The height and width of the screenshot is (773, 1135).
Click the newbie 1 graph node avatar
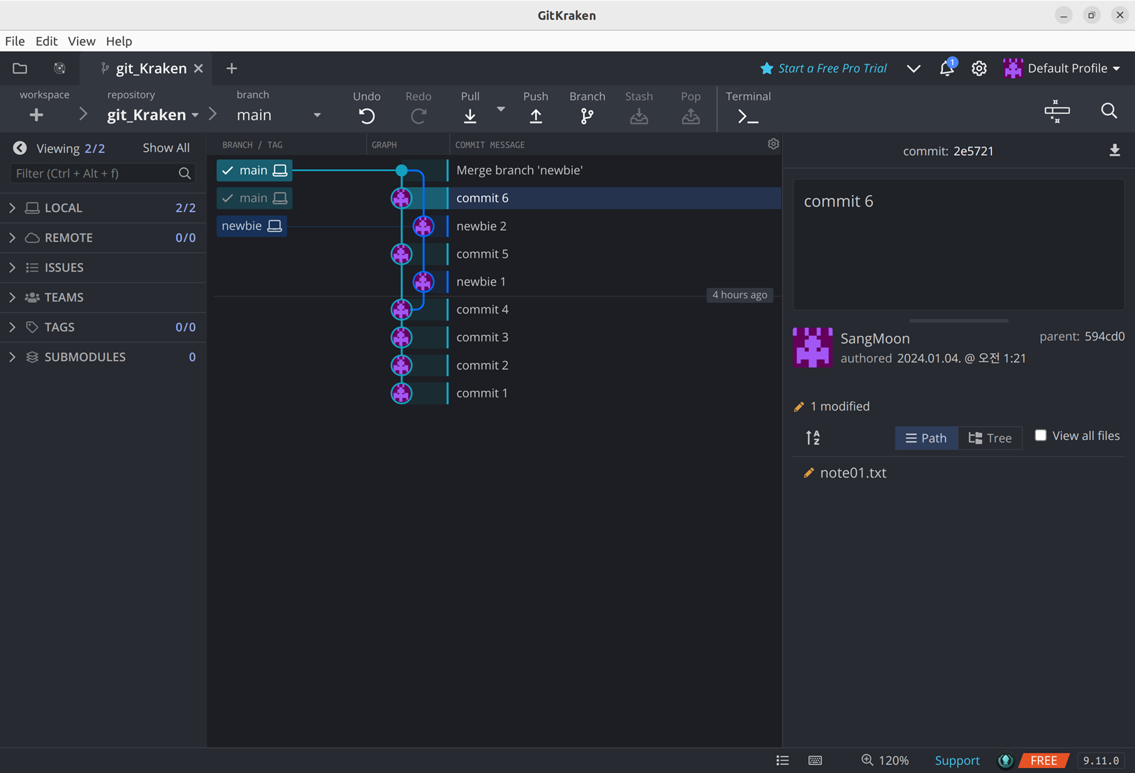(x=423, y=281)
